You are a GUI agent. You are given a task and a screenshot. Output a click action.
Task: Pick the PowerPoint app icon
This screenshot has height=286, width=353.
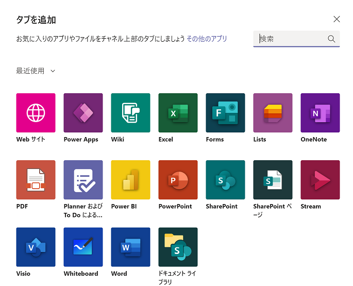[x=178, y=180]
